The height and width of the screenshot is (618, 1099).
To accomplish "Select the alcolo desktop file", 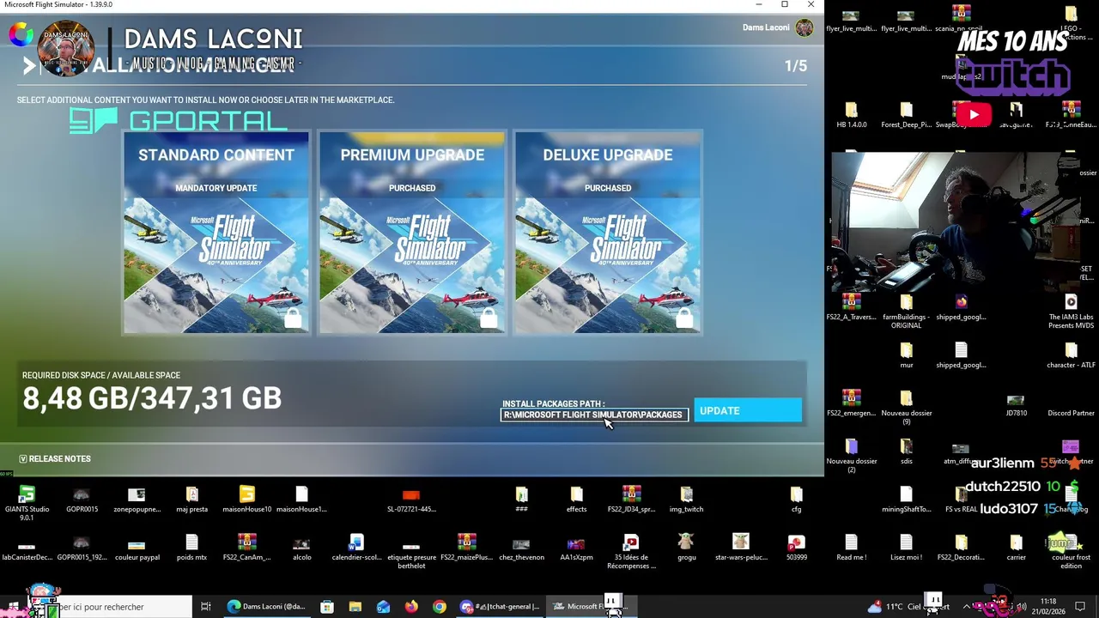I will pyautogui.click(x=301, y=548).
